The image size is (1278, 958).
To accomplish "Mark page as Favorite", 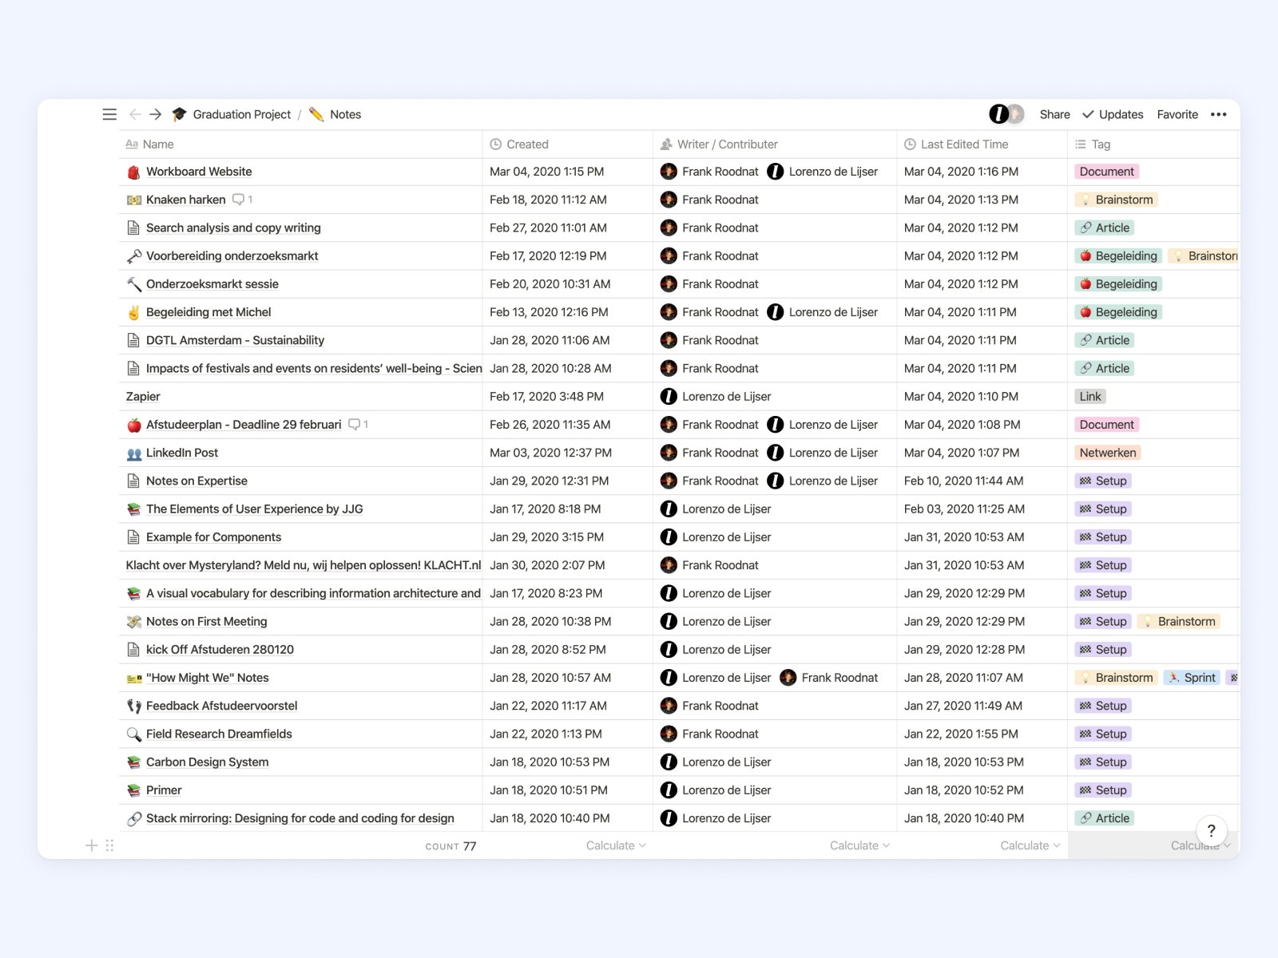I will coord(1177,115).
